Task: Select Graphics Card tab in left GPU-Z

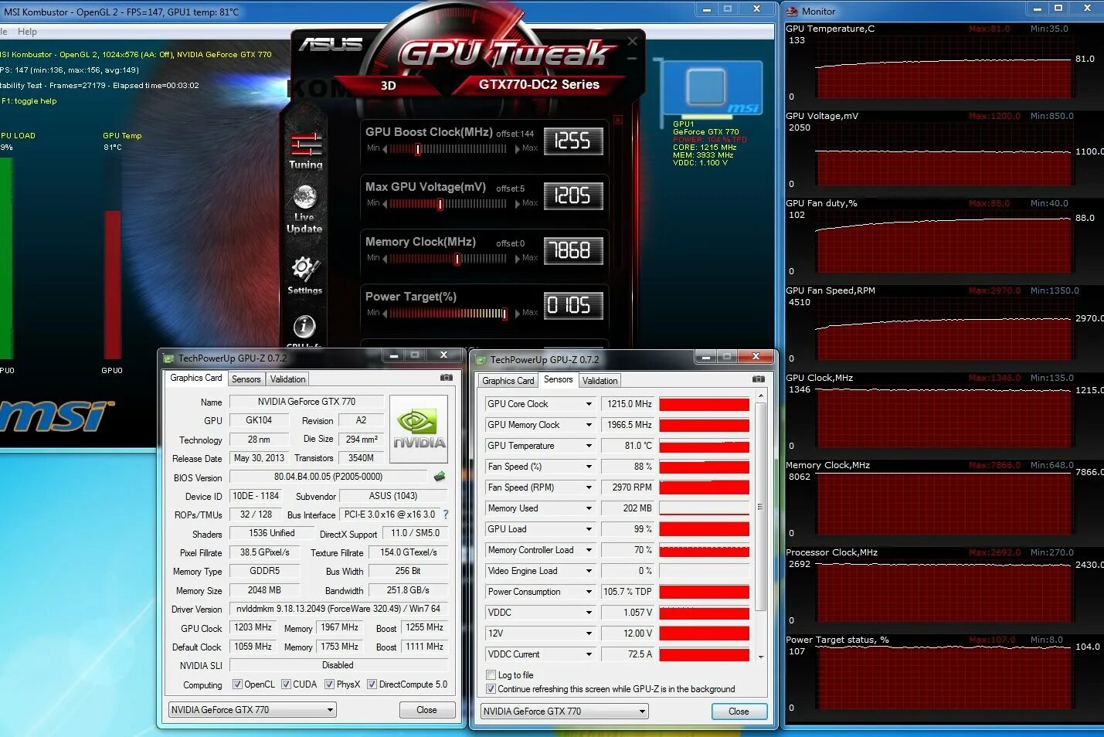Action: tap(196, 378)
